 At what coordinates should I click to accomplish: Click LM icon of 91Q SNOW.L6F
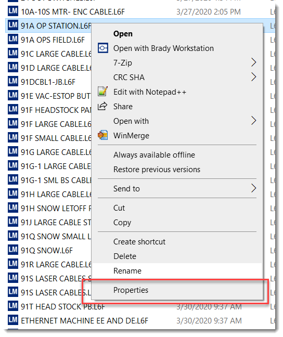12,250
